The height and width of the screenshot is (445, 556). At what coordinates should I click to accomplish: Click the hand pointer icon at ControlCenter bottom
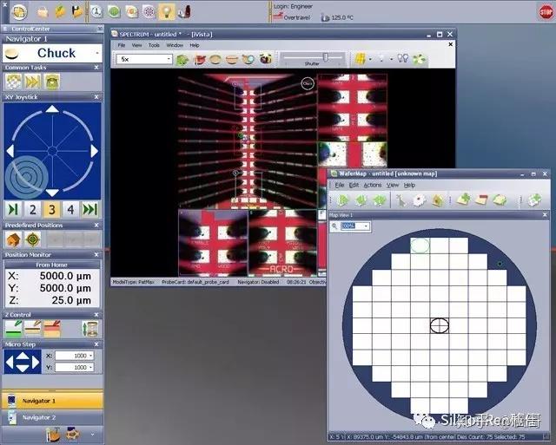(54, 434)
